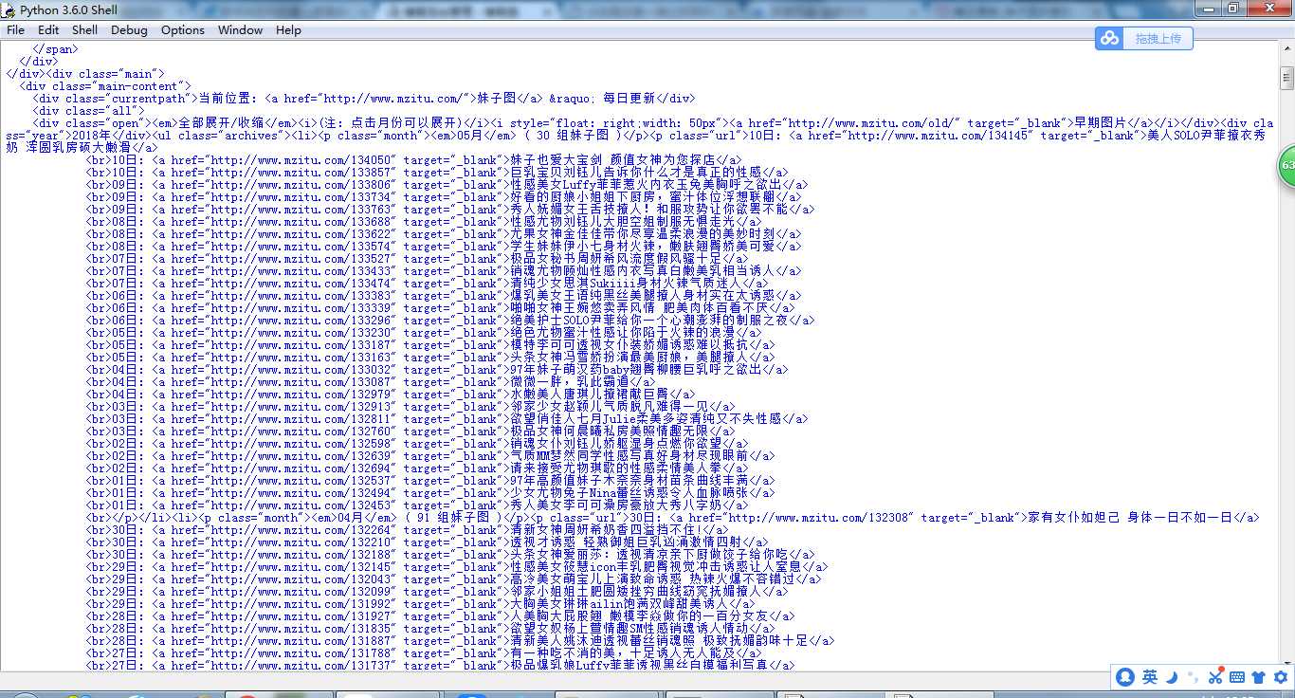Viewport: 1295px width, 698px height.
Task: Open the IME settings gear icon
Action: click(1280, 677)
